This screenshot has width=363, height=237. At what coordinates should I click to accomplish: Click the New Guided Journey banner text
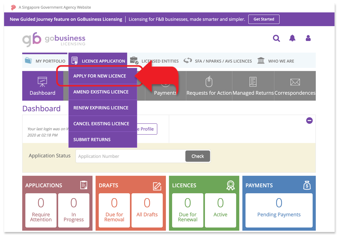pyautogui.click(x=66, y=19)
